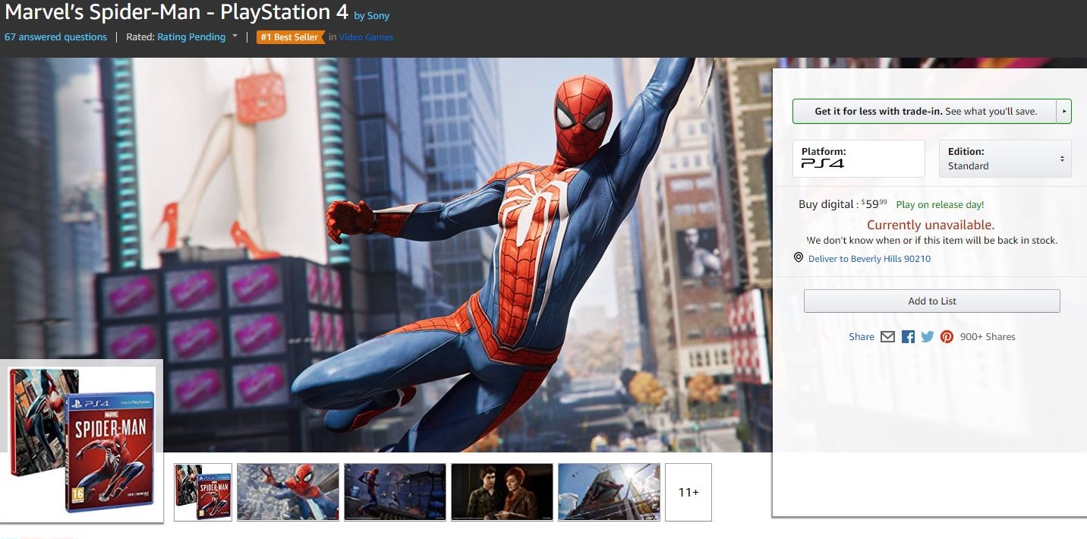Select the box art thumbnail

tap(203, 492)
